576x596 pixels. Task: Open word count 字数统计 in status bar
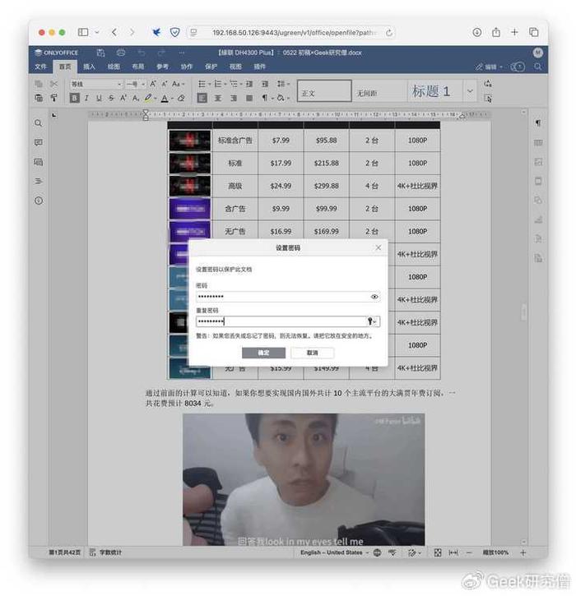[106, 552]
